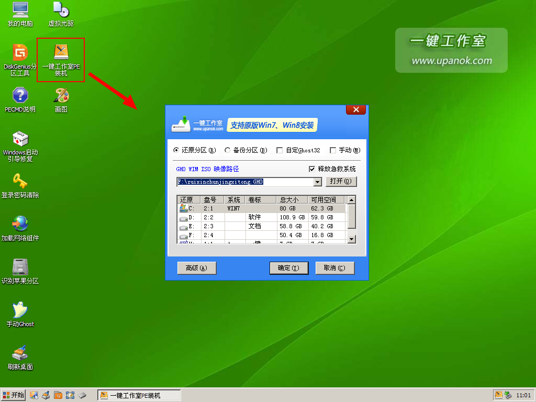Switch to 备份分区 mode
This screenshot has height=402, width=536.
pos(228,150)
